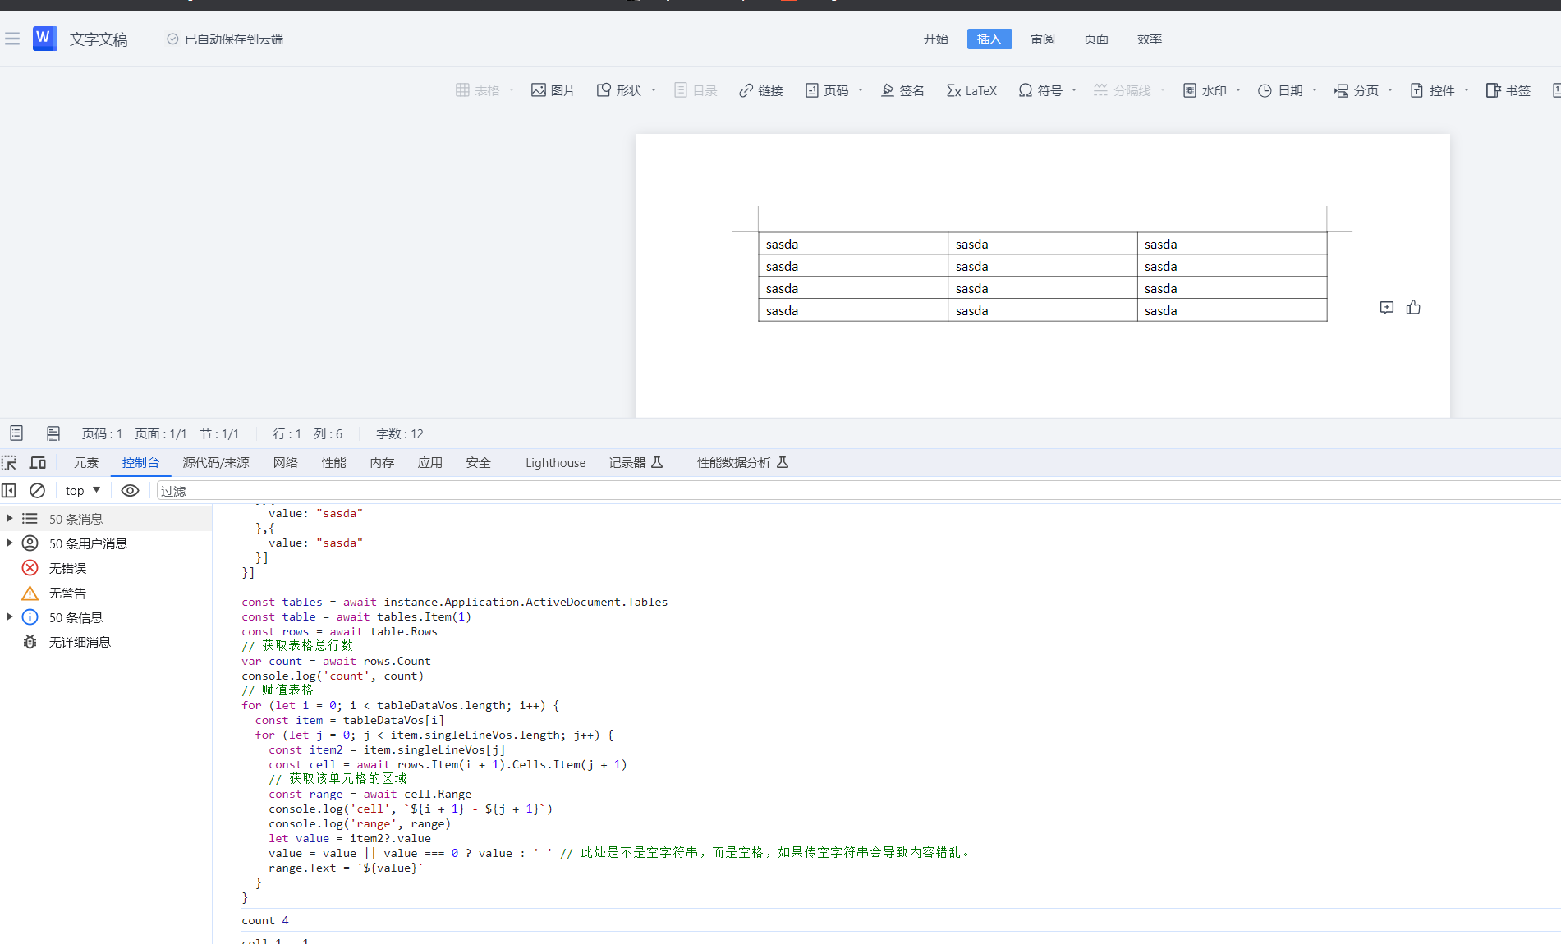This screenshot has height=944, width=1561.
Task: Click the 文字文稿 document title
Action: point(99,39)
